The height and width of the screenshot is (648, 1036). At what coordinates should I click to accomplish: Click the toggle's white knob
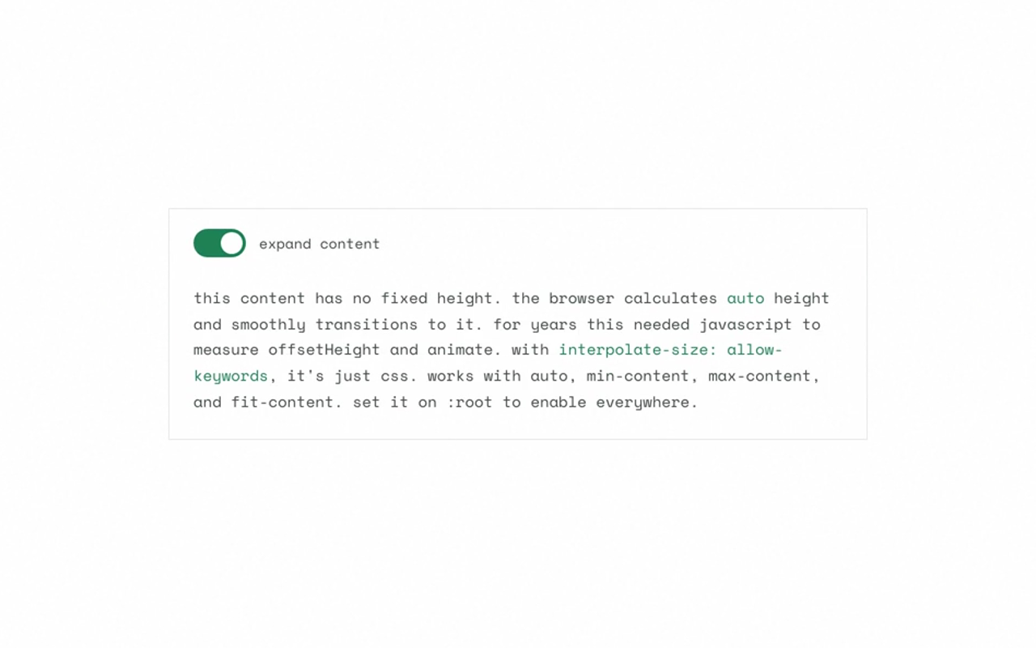pos(231,243)
